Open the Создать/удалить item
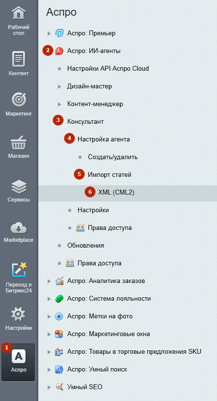 113,157
